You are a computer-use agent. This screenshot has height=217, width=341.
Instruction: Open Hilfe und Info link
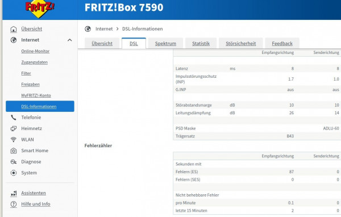pyautogui.click(x=36, y=204)
